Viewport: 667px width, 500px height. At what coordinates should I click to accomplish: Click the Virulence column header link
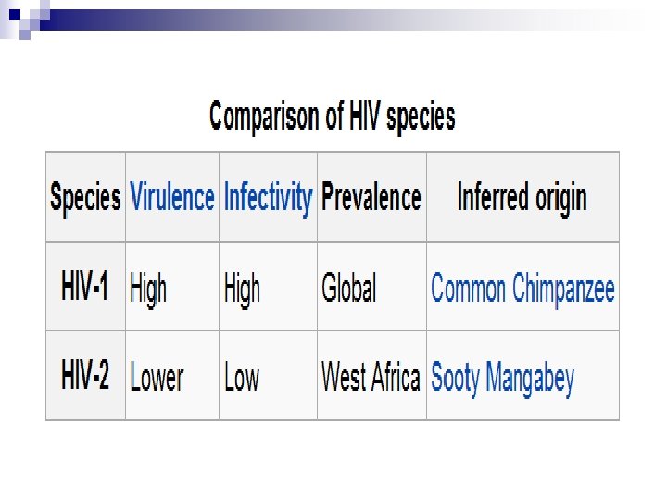(x=172, y=197)
